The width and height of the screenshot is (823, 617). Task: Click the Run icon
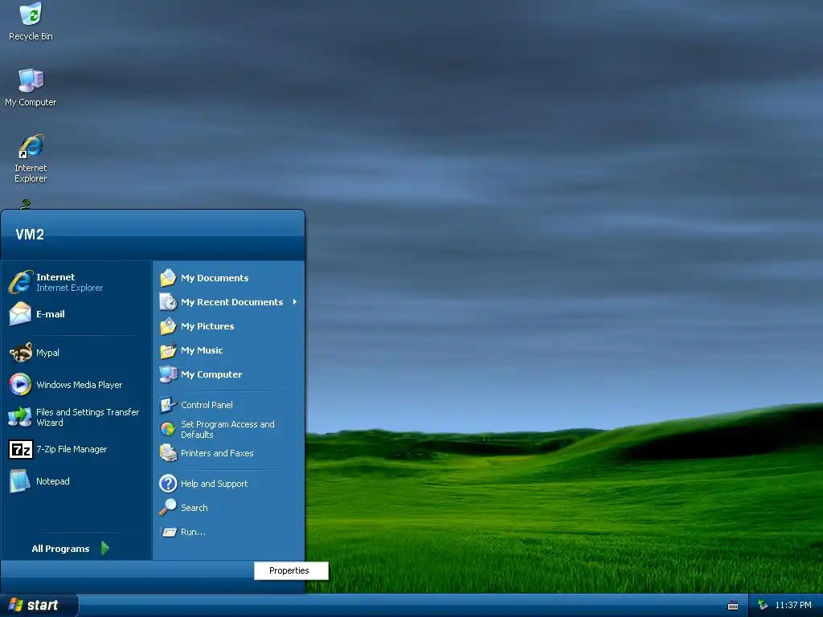168,532
